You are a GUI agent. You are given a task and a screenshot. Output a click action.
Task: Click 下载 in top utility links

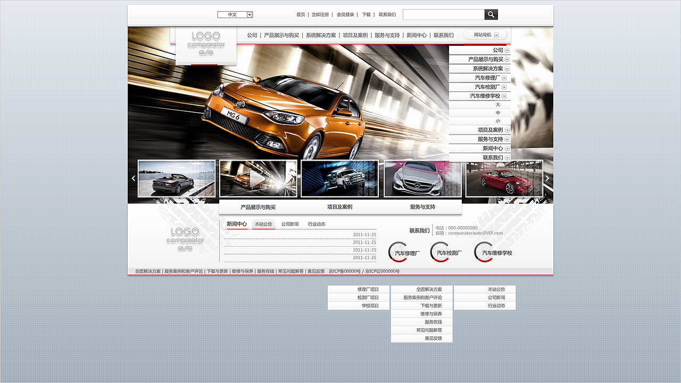click(x=366, y=15)
